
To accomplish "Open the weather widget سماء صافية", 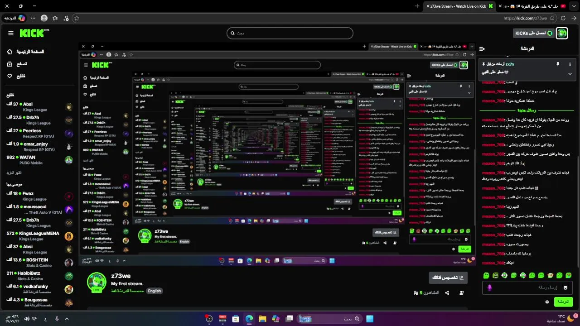I will pyautogui.click(x=563, y=318).
